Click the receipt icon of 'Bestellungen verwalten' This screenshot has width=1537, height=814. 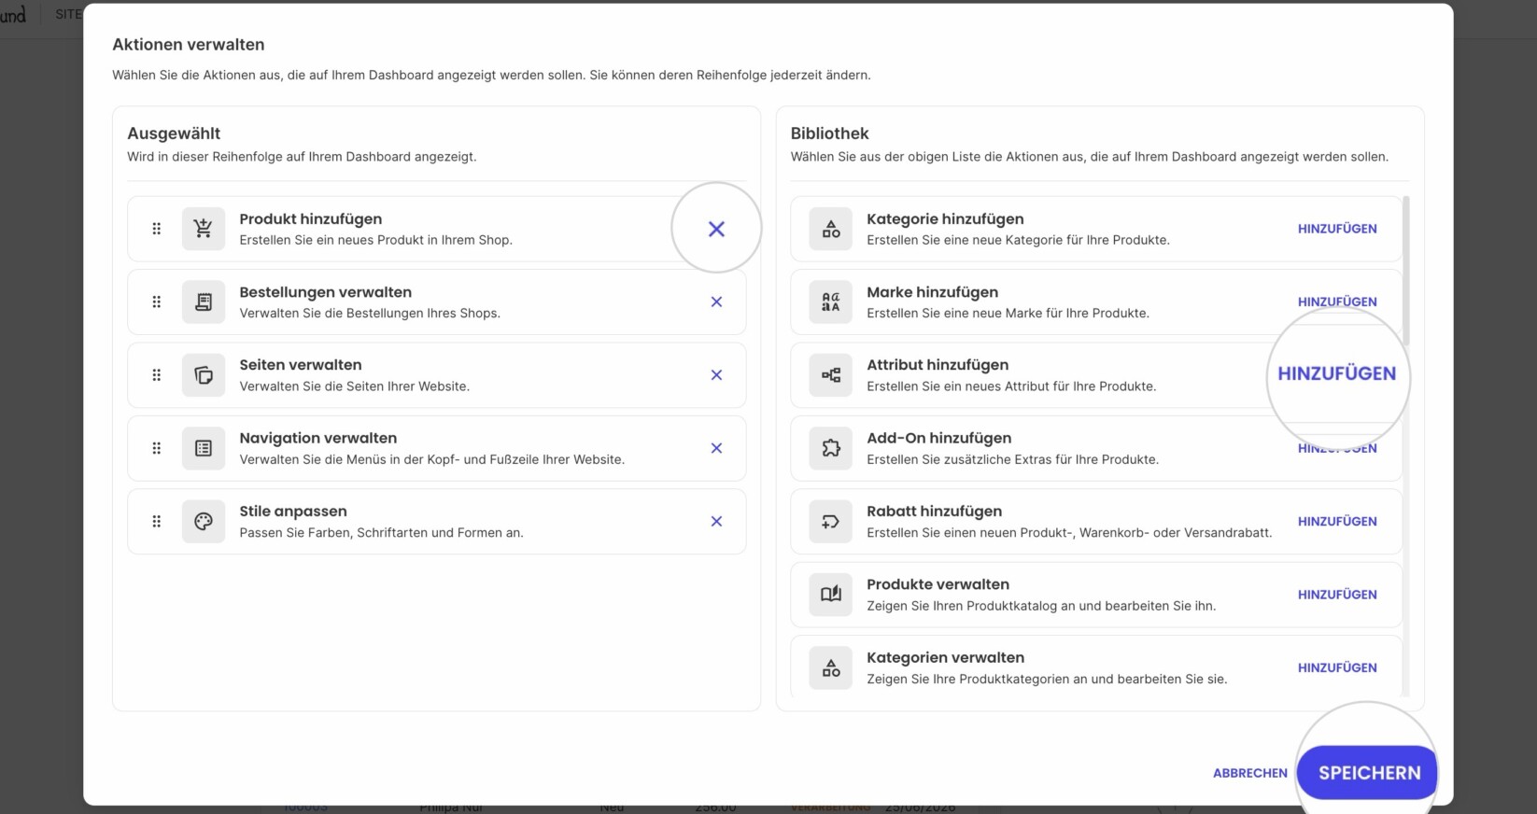click(x=204, y=302)
